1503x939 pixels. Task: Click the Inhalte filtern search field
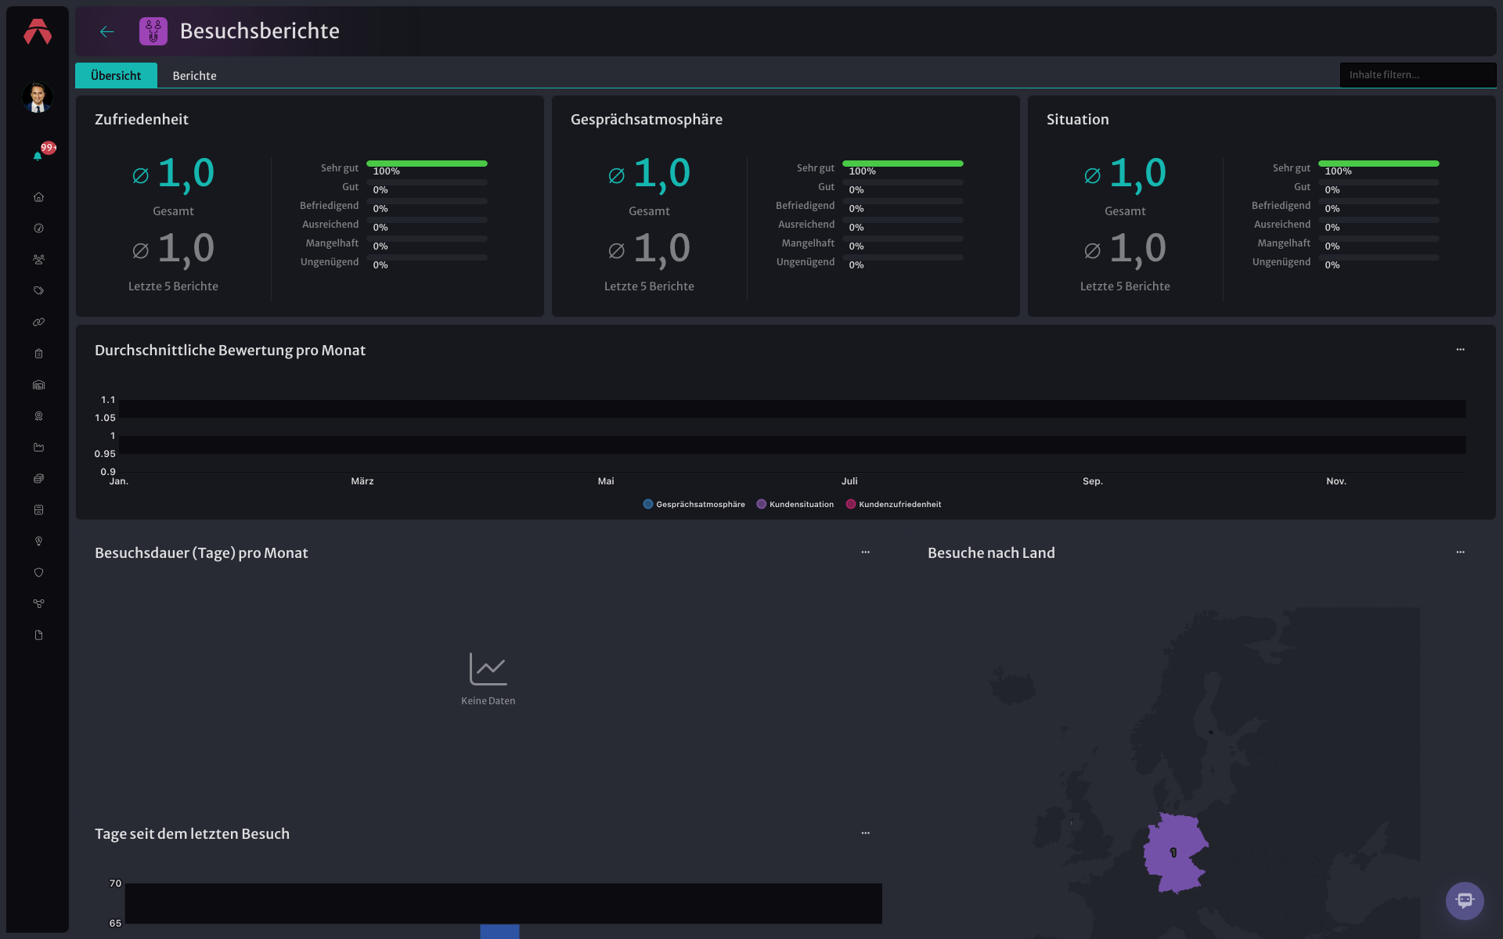coord(1418,75)
